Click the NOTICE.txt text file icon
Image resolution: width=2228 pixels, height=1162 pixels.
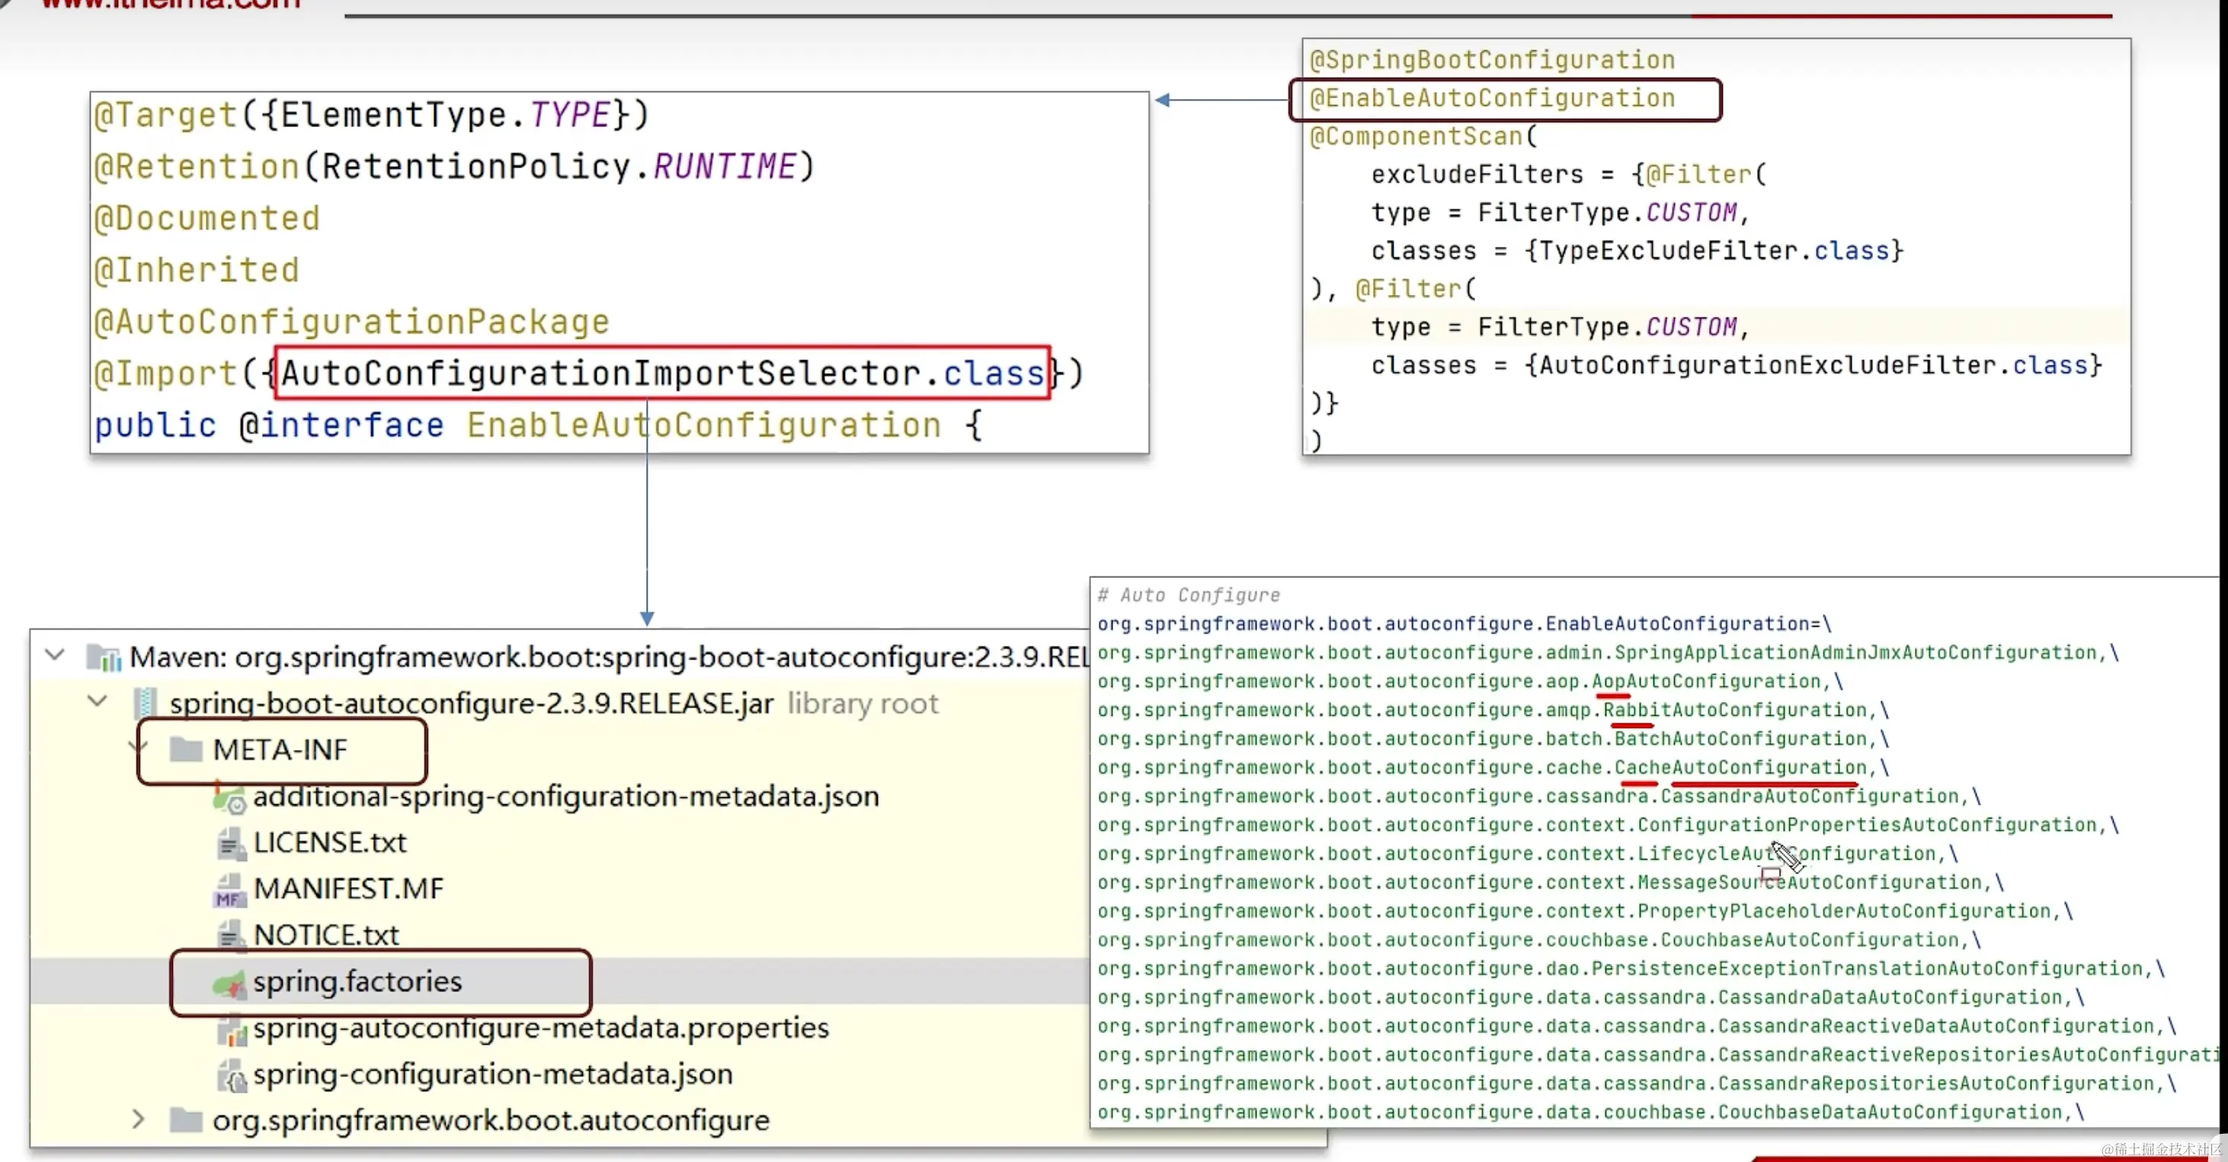(x=229, y=936)
